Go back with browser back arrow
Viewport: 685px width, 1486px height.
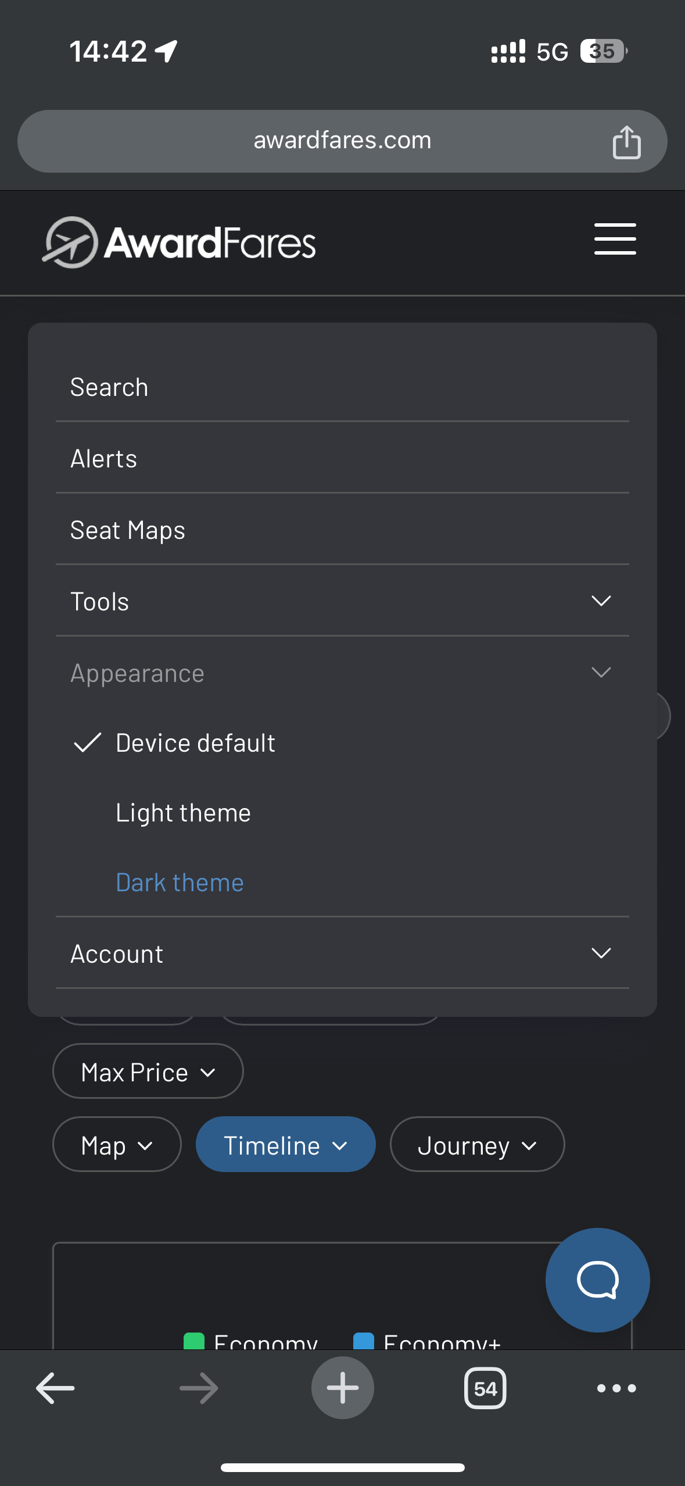click(x=55, y=1388)
